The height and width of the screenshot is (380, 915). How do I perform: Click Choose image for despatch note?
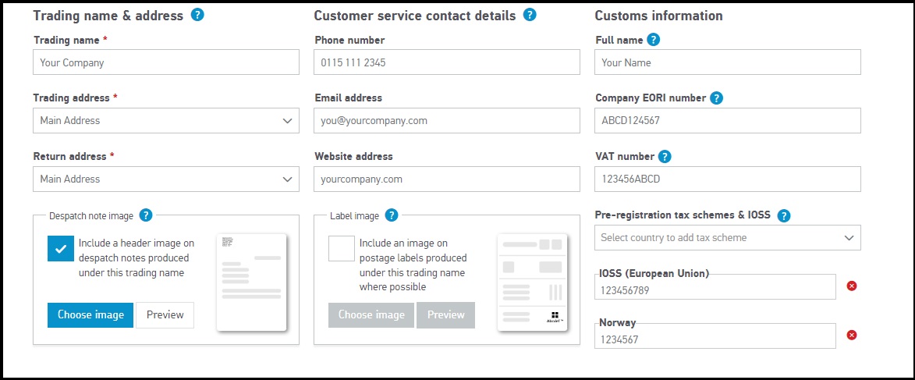point(90,315)
